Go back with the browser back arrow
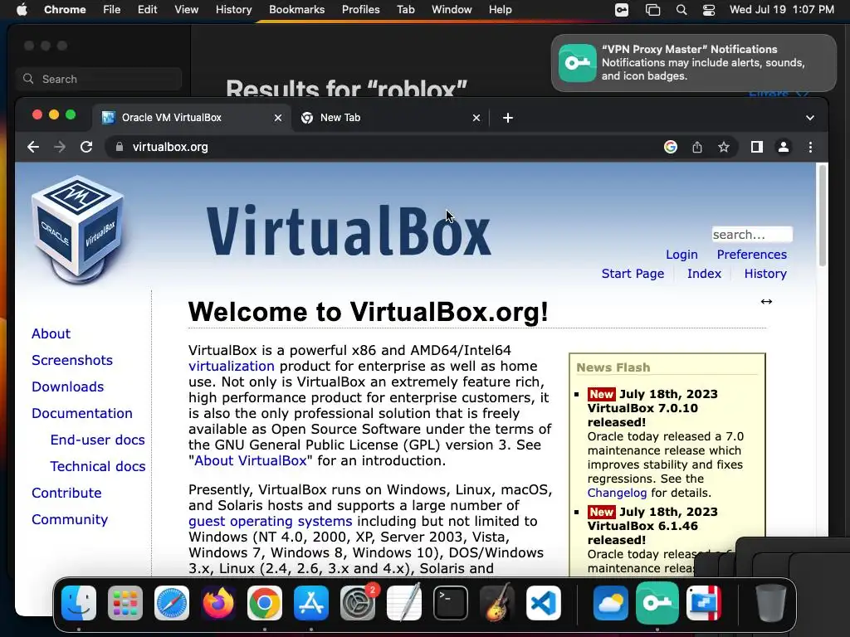 coord(33,147)
